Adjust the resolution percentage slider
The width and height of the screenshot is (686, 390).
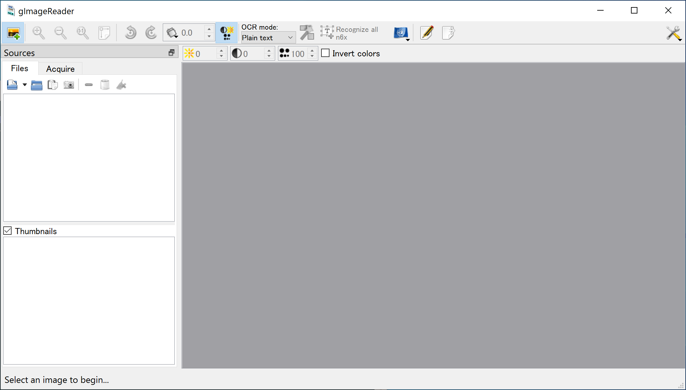297,53
